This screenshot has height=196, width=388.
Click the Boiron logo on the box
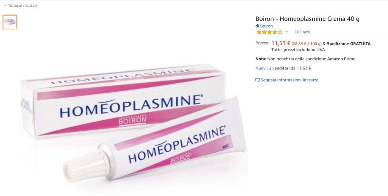pyautogui.click(x=132, y=120)
